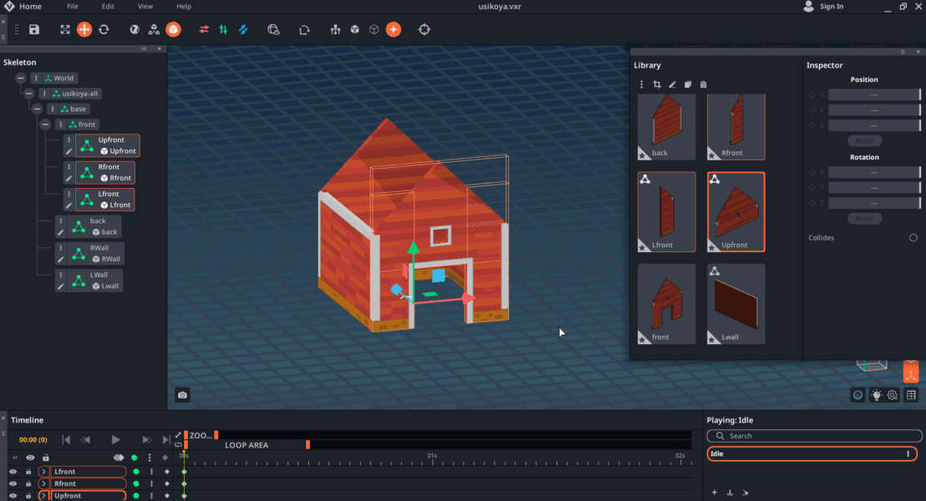Select the Move tool with four arrows
The width and height of the screenshot is (926, 501).
pos(84,29)
